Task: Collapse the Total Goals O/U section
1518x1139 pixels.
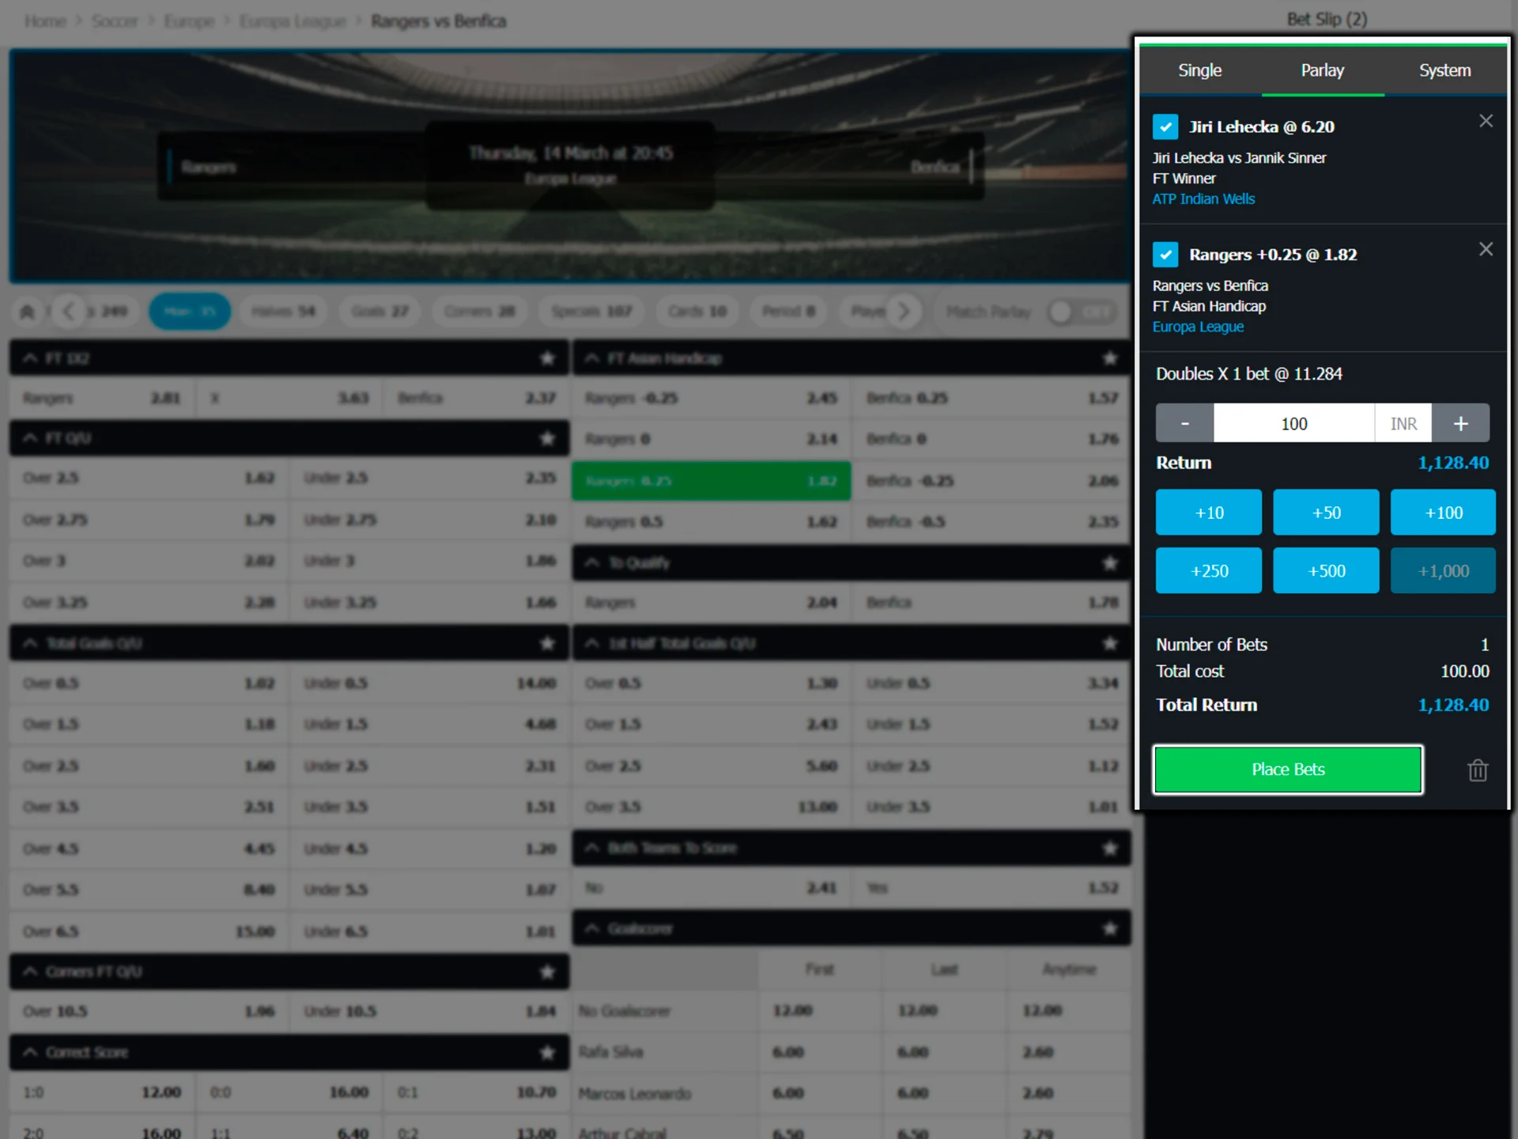Action: pos(30,643)
